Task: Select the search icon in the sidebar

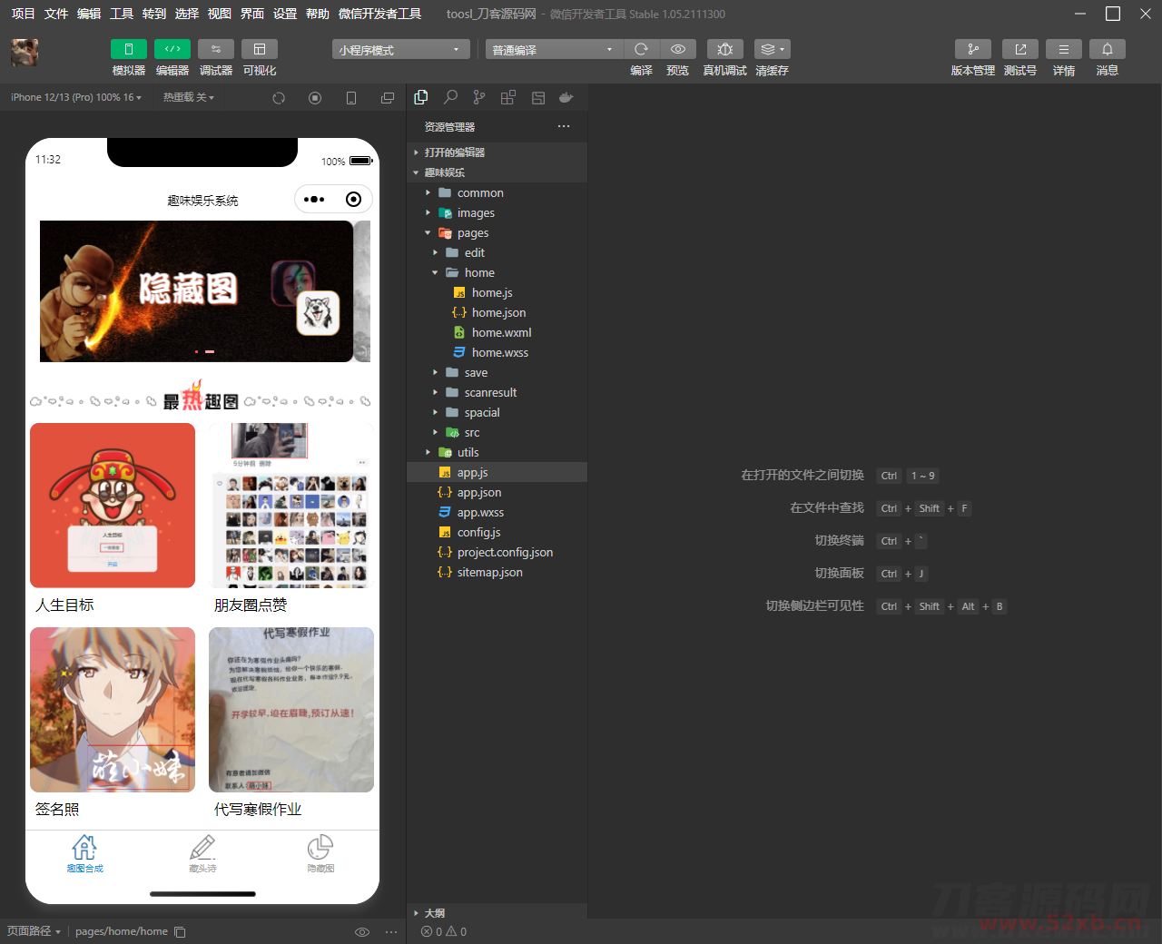Action: pyautogui.click(x=450, y=97)
